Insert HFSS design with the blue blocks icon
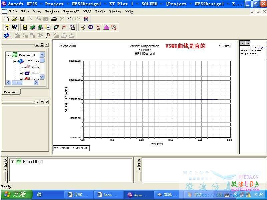Viewport: 267px width, 200px height. click(7, 35)
